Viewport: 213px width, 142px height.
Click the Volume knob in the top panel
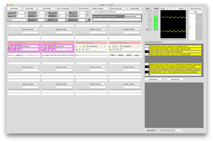click(26, 13)
